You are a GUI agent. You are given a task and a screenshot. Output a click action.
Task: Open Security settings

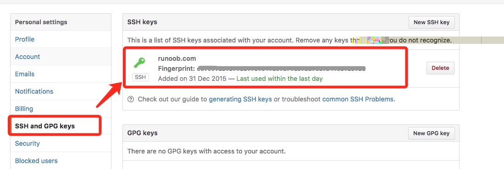click(28, 143)
